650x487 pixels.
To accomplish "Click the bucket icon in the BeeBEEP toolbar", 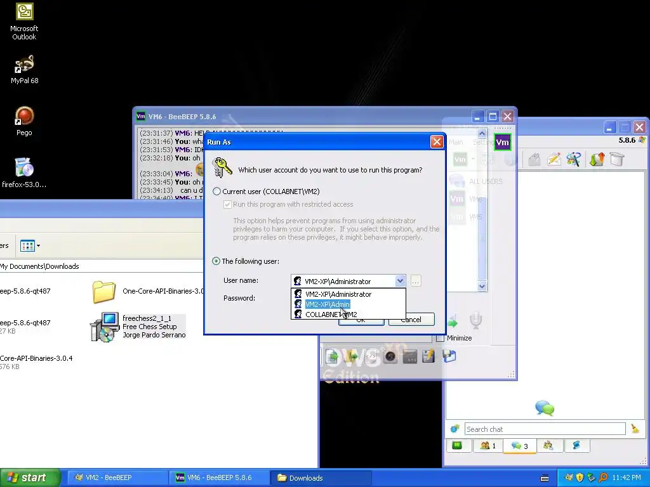I will coord(617,159).
